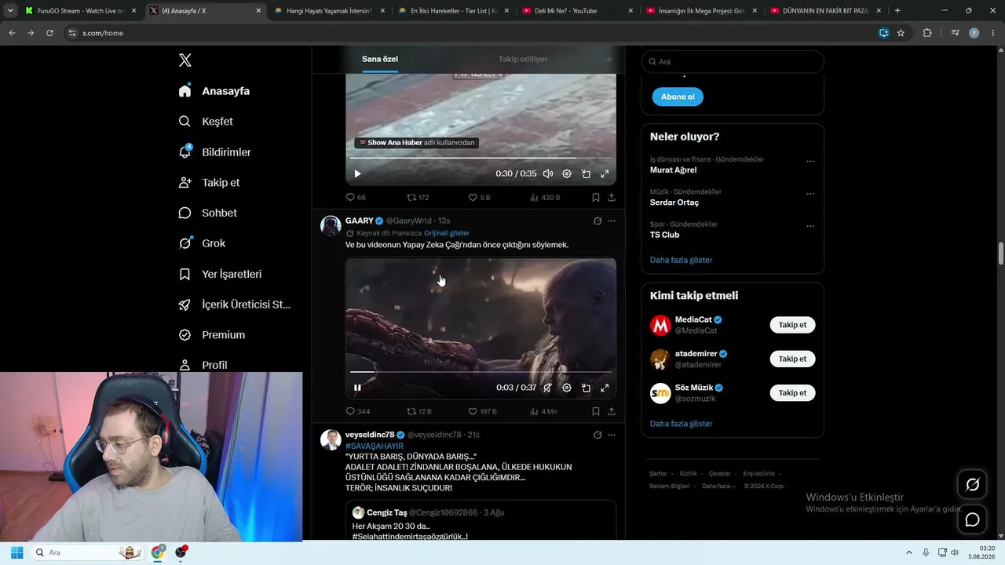Viewport: 1005px width, 565px height.
Task: Open the browser extensions menu
Action: 927,33
